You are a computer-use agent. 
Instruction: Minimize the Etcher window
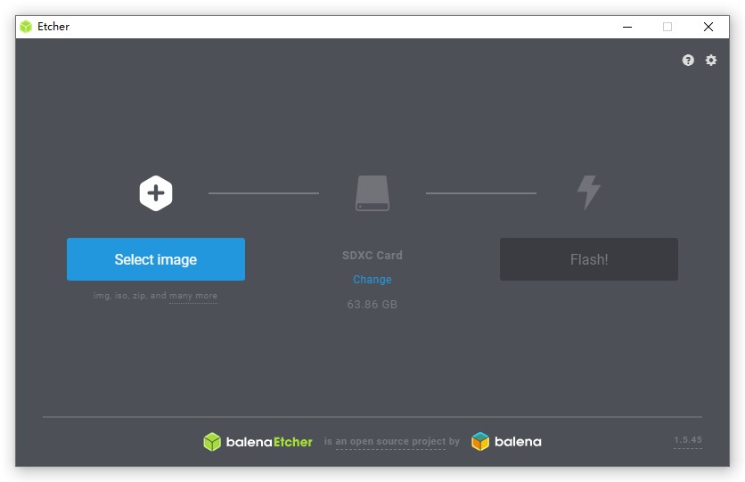point(627,27)
